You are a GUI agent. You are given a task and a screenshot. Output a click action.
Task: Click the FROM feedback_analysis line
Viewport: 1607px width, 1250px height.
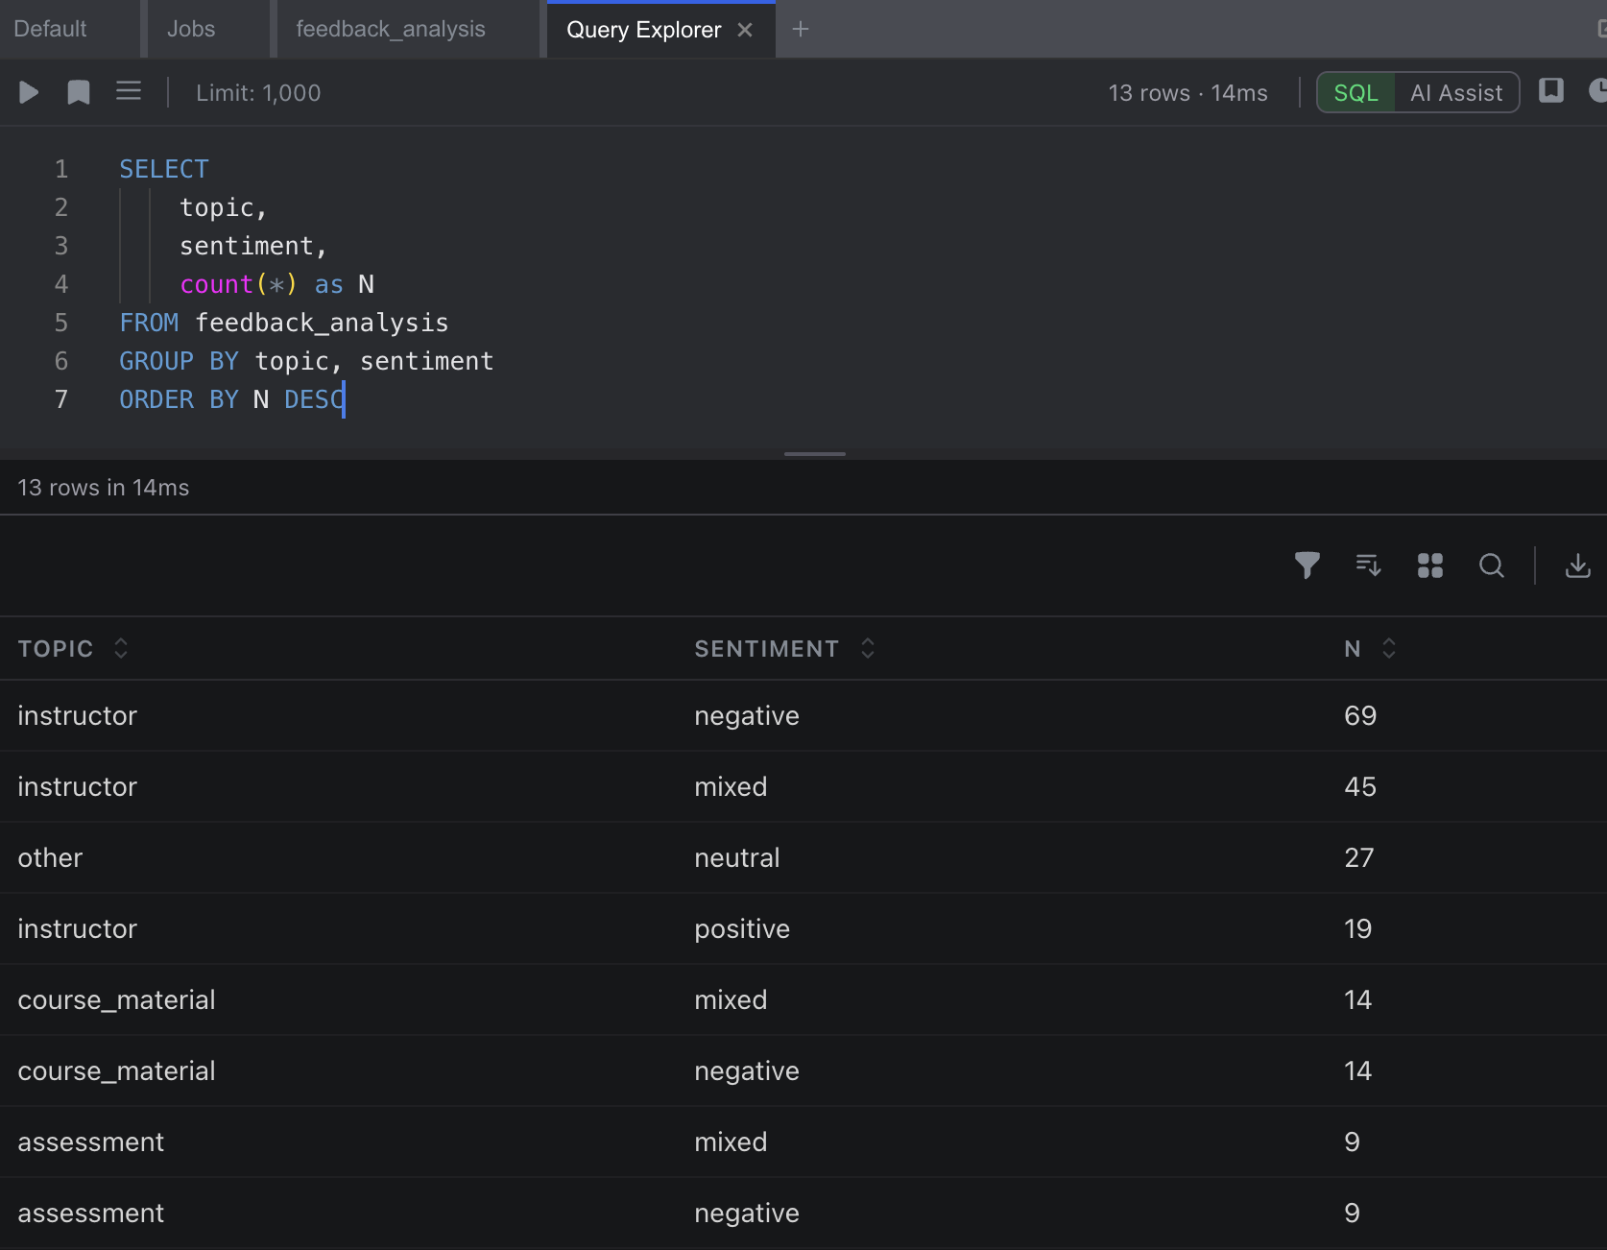click(284, 323)
